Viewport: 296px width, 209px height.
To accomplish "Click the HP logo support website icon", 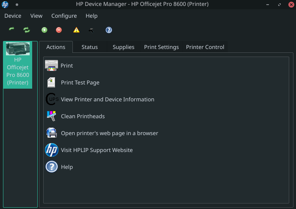I will click(x=52, y=150).
